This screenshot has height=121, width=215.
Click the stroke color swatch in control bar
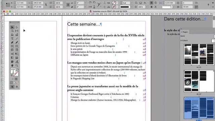[x=114, y=7]
